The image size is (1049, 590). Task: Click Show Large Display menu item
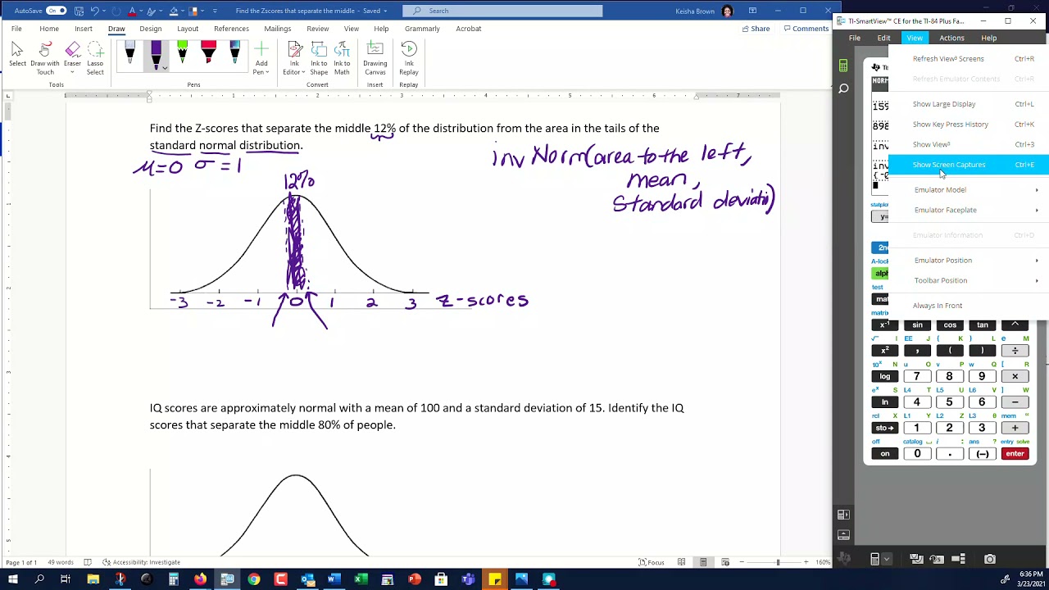[x=969, y=104]
